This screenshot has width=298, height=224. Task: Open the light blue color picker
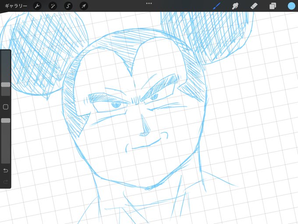click(291, 6)
